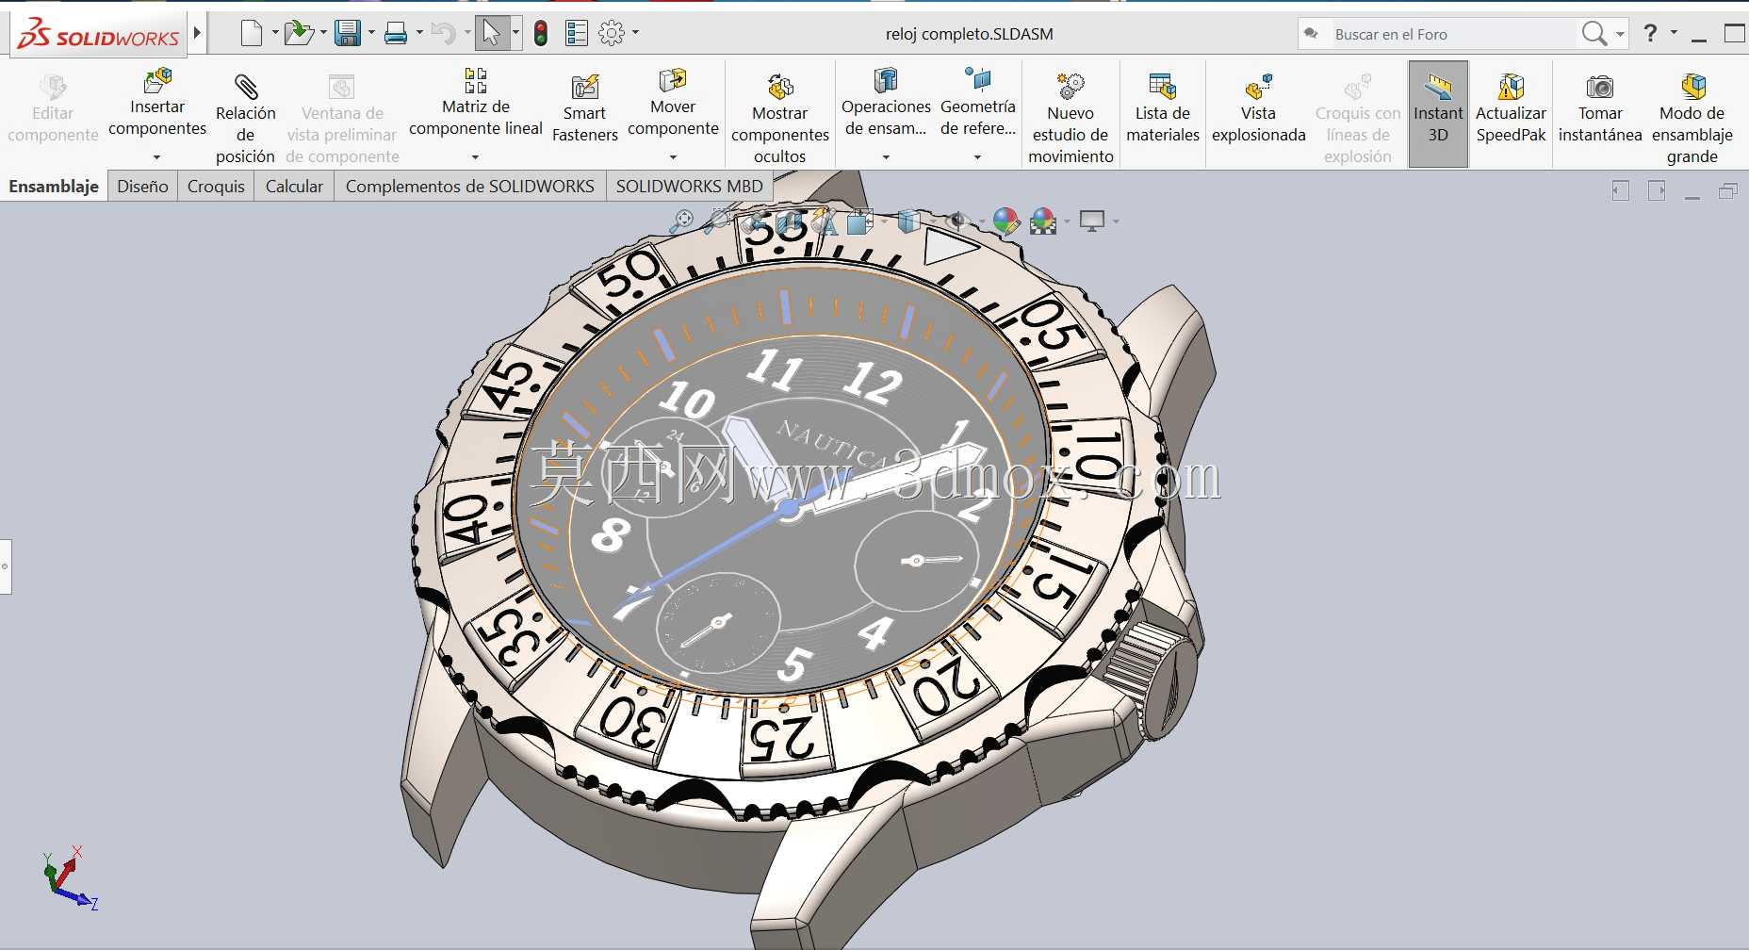1749x950 pixels.
Task: Open the Complementos de SOLIDWORKS tab
Action: [469, 187]
